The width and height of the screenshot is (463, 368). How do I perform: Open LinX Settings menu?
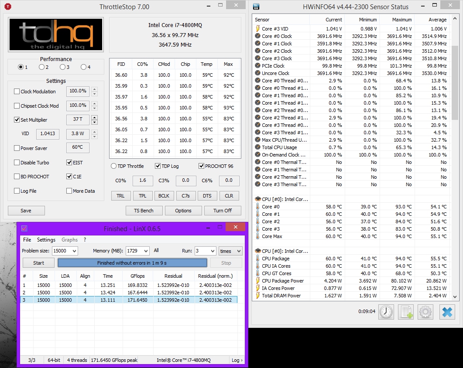46,240
